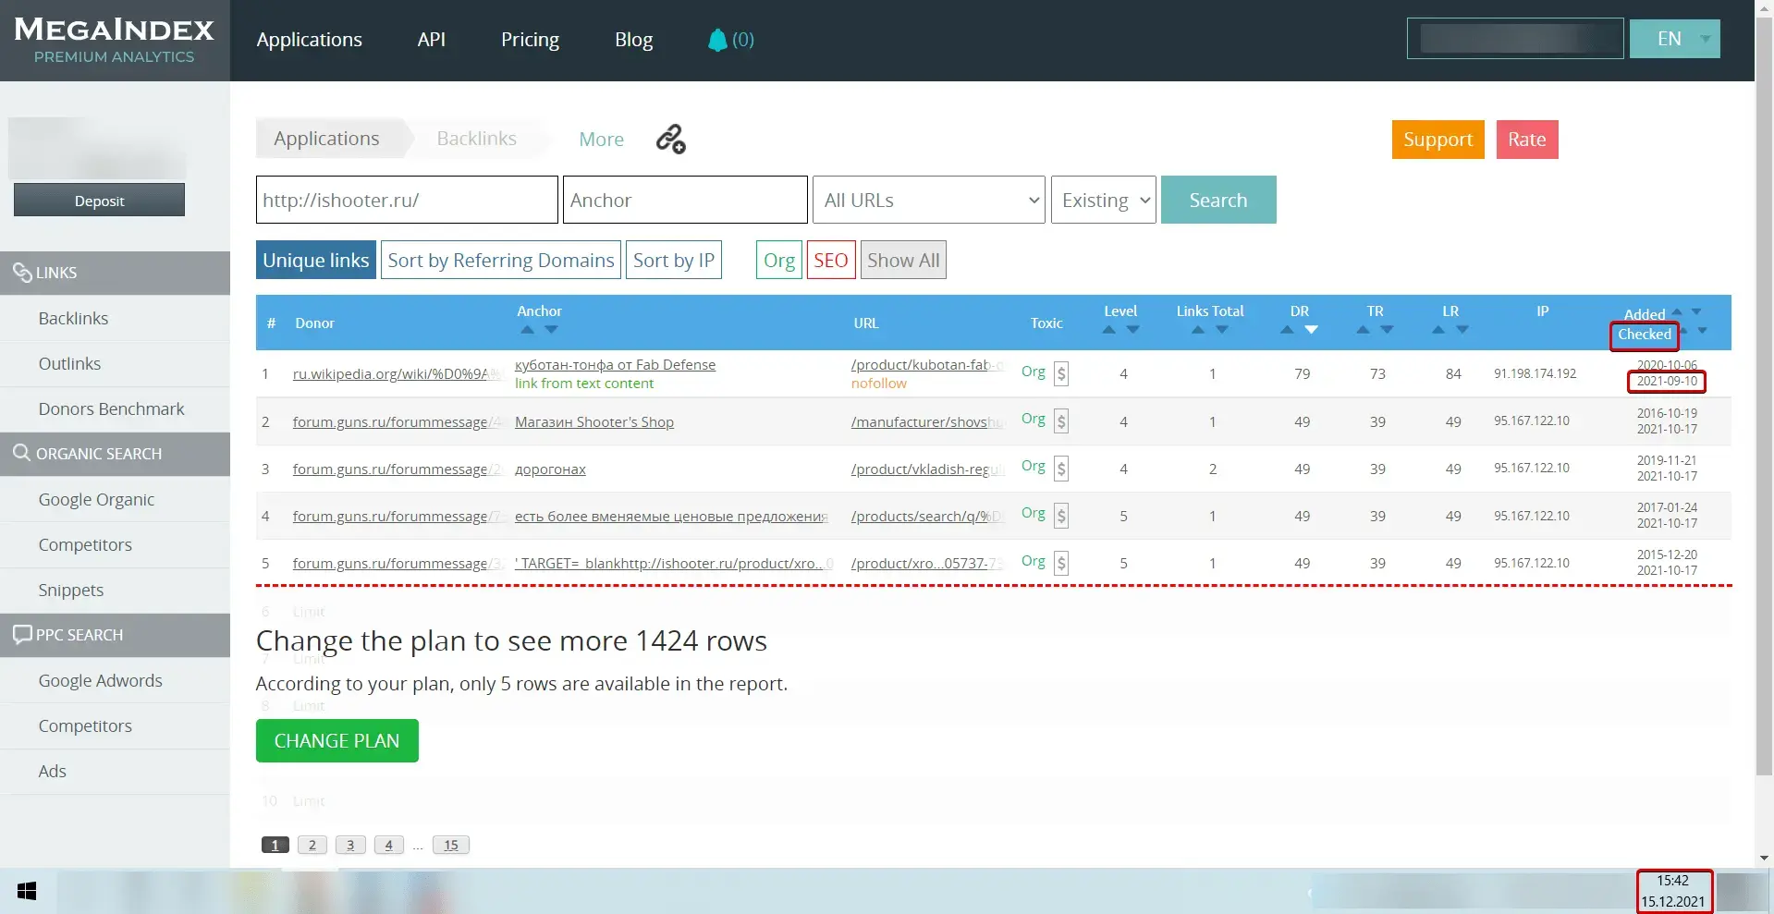Sort Links Total descending arrow
The width and height of the screenshot is (1774, 914).
tap(1222, 330)
